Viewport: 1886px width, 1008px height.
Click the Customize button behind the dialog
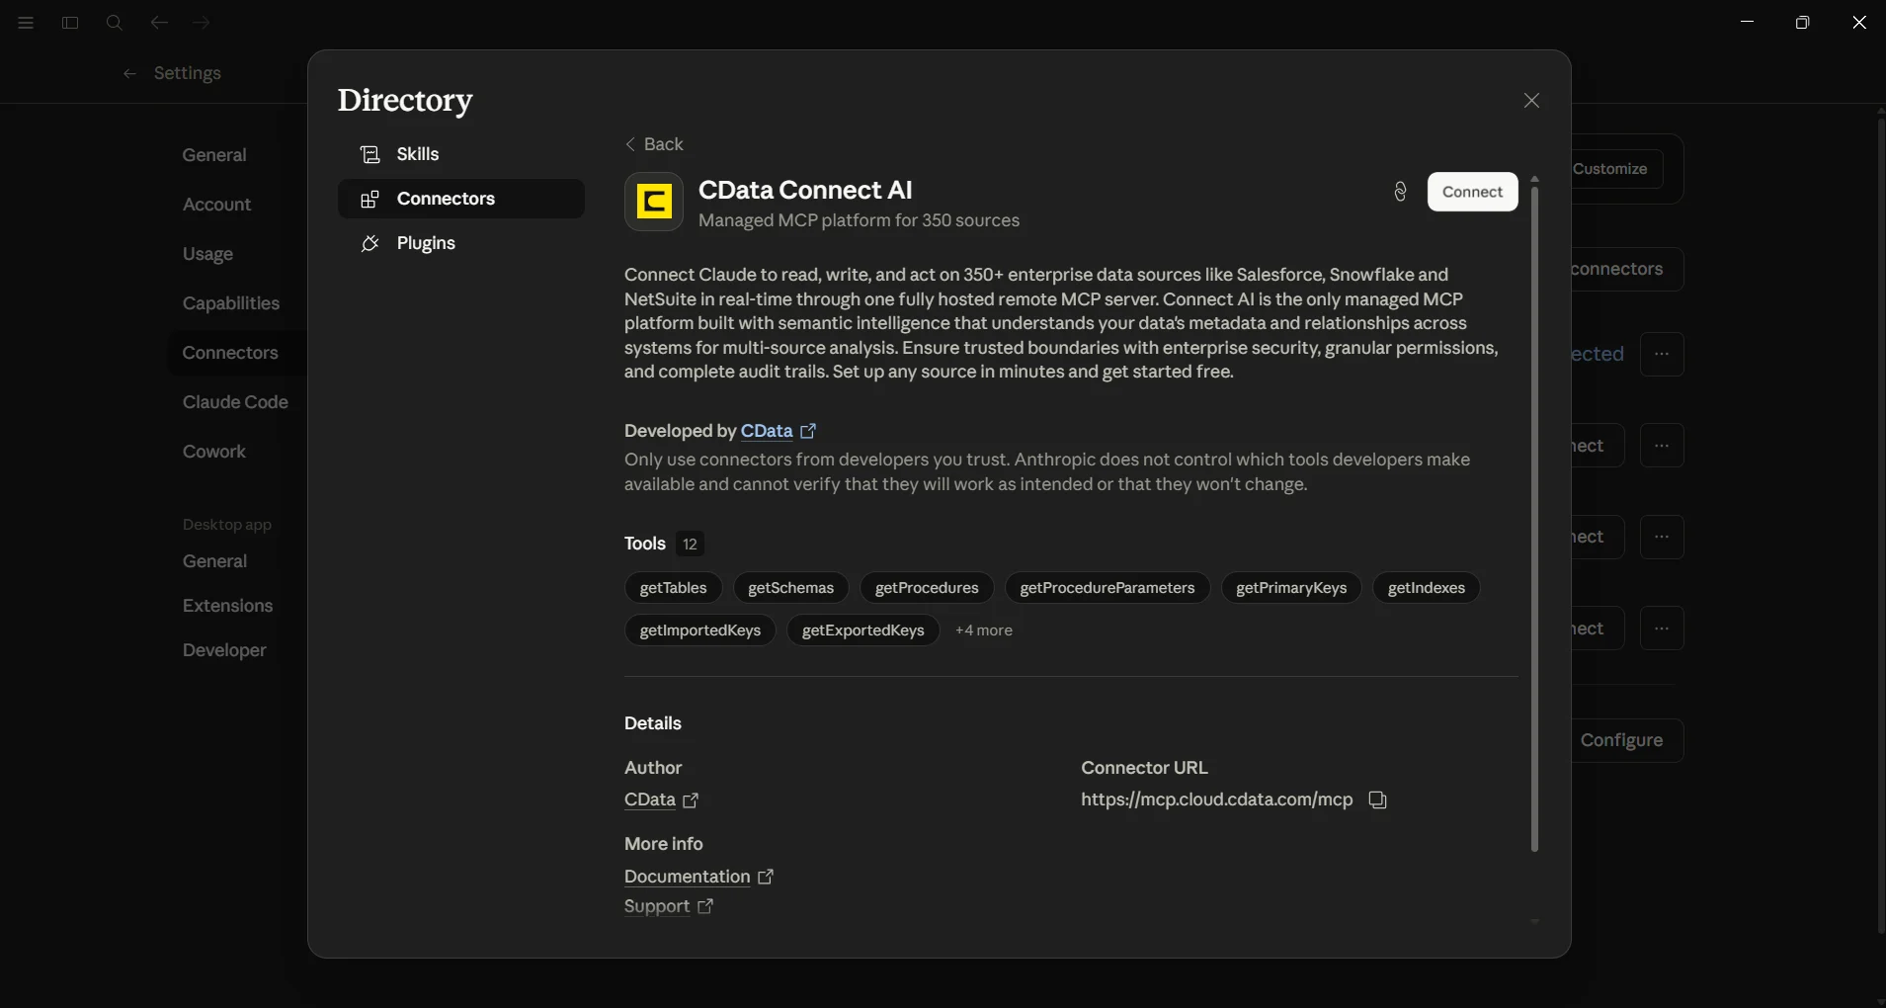coord(1616,169)
